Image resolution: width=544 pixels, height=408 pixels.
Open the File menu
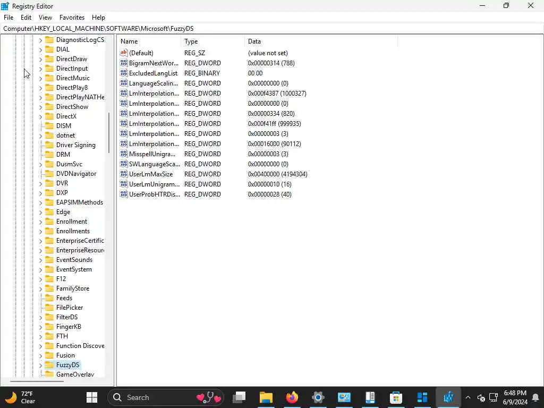tap(8, 18)
